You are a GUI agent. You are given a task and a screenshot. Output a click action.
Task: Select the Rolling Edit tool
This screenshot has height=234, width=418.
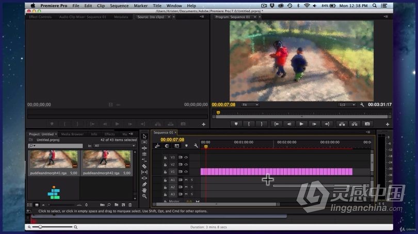click(144, 154)
